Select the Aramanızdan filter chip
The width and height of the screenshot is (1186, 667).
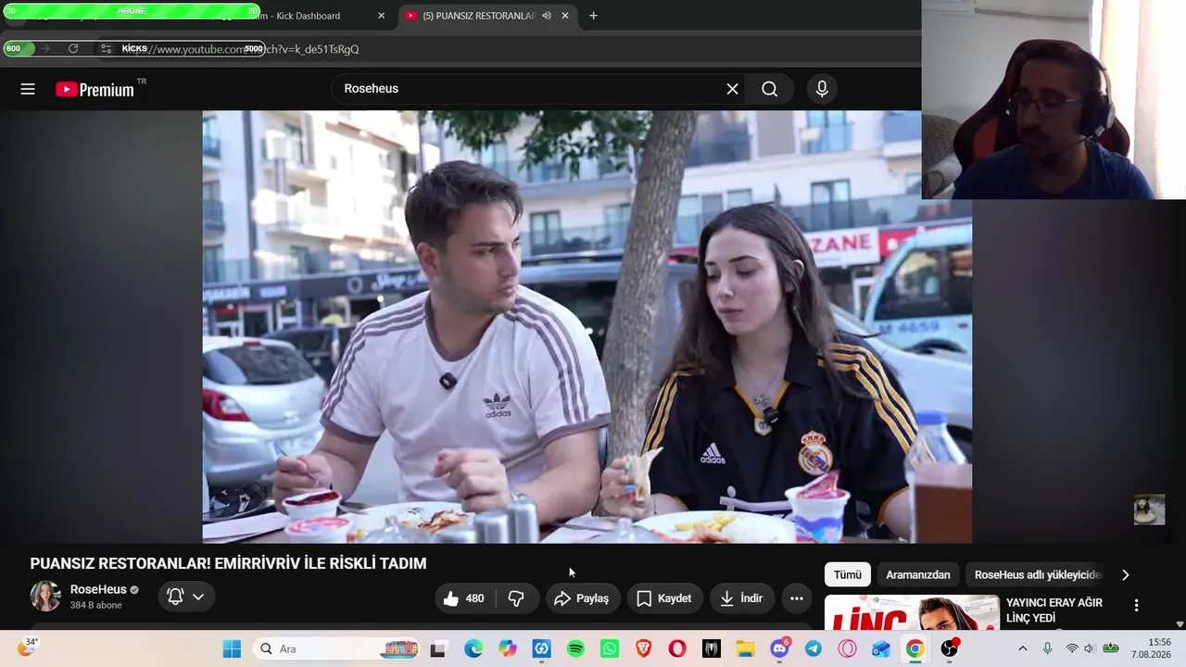pyautogui.click(x=917, y=574)
